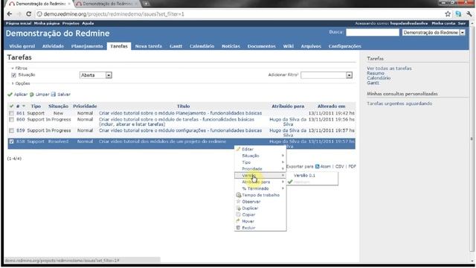Export the list as CSV
The height and width of the screenshot is (268, 476).
point(339,167)
